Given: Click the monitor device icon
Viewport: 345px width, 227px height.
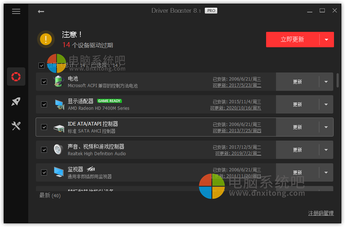Looking at the screenshot, I should tap(59, 172).
